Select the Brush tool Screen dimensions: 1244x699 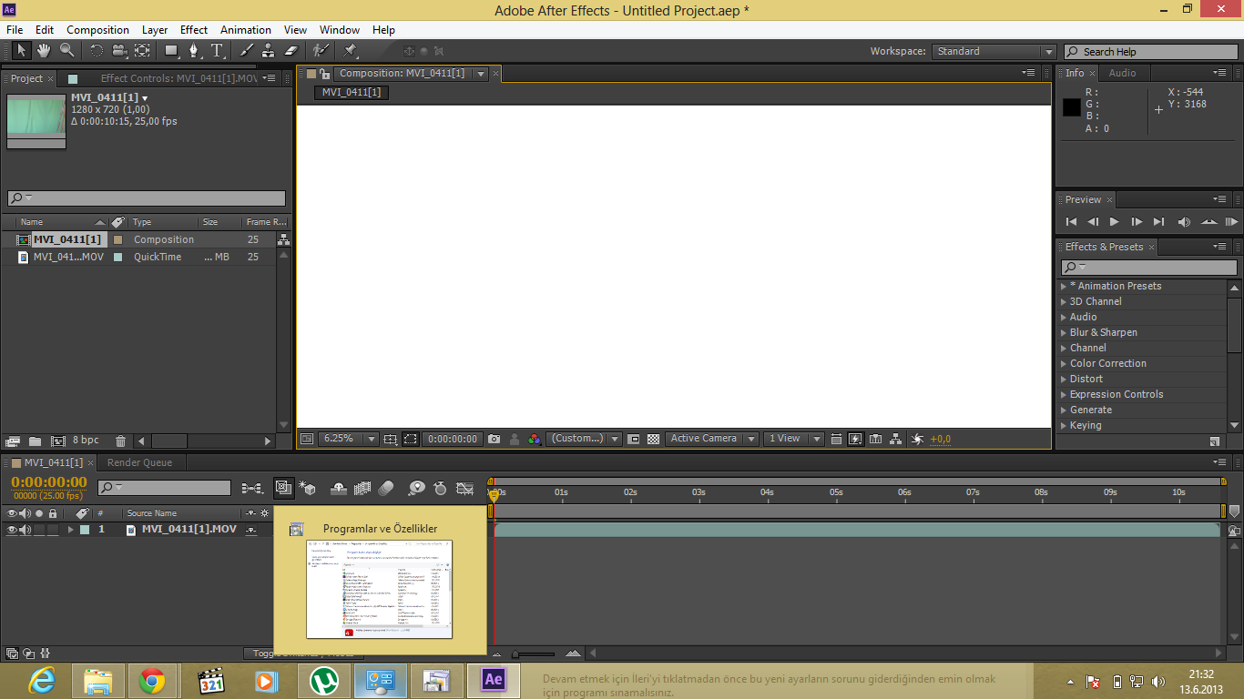[x=247, y=51]
